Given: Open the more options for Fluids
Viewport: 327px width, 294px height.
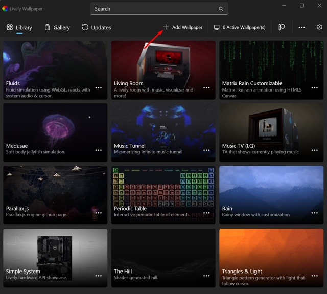Looking at the screenshot, I should pos(99,88).
